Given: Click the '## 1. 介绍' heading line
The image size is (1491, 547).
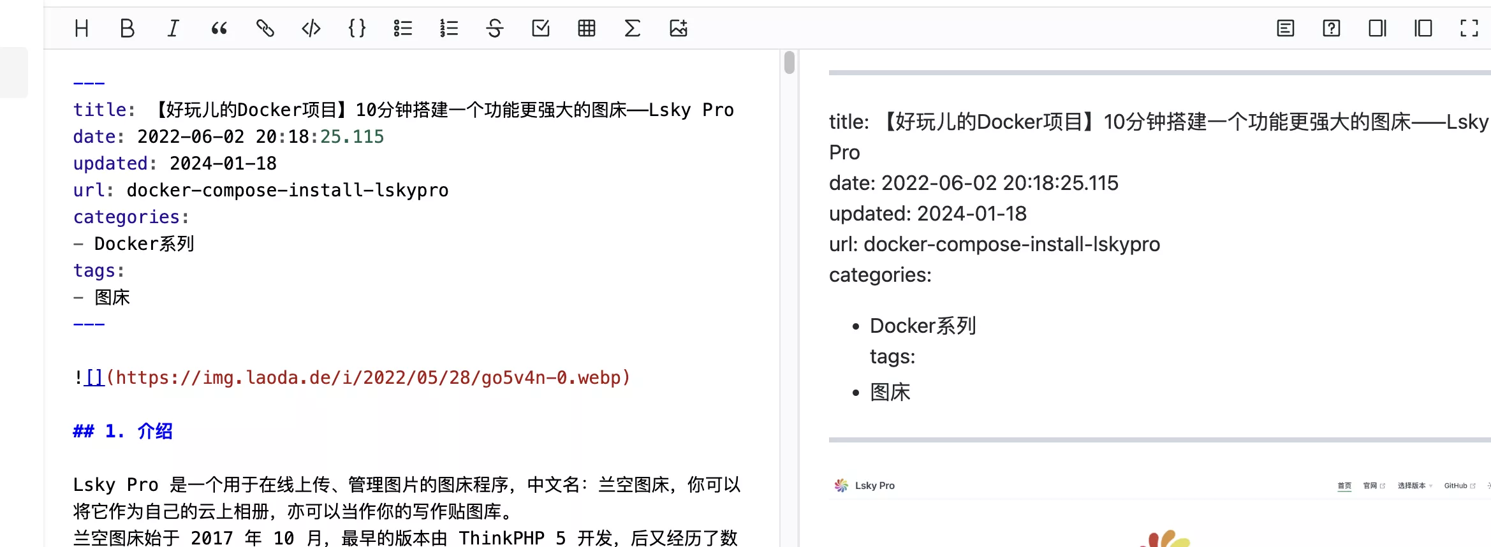Looking at the screenshot, I should [x=123, y=431].
